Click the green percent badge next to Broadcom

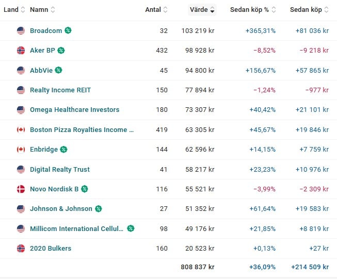[68, 30]
